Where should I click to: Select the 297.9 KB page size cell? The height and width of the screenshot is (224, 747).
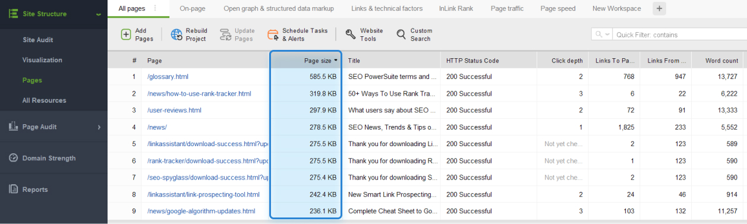pyautogui.click(x=323, y=111)
